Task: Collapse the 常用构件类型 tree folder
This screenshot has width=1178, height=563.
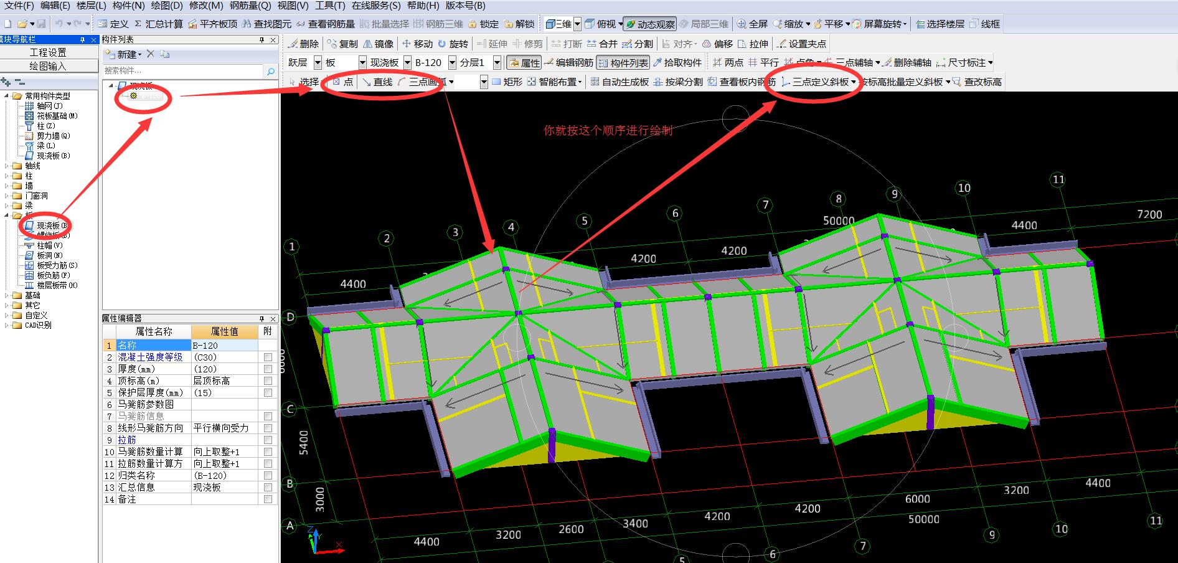Action: (x=7, y=96)
